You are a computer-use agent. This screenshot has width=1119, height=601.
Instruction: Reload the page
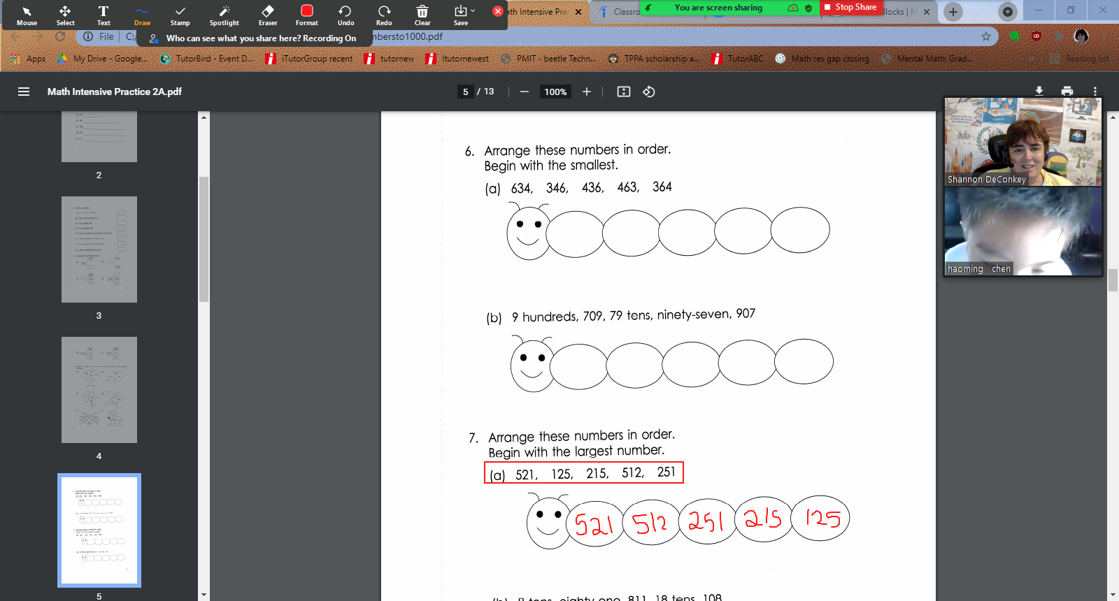tap(60, 36)
